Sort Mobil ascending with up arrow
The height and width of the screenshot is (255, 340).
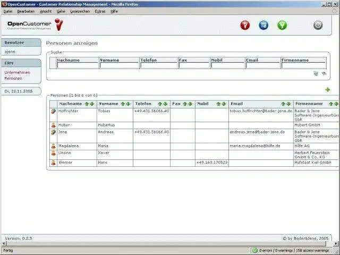tap(218, 104)
